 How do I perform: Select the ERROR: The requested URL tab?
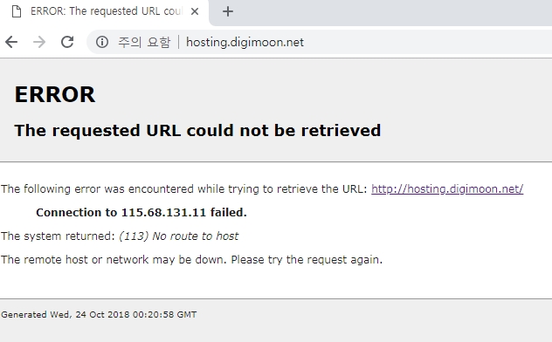(104, 12)
